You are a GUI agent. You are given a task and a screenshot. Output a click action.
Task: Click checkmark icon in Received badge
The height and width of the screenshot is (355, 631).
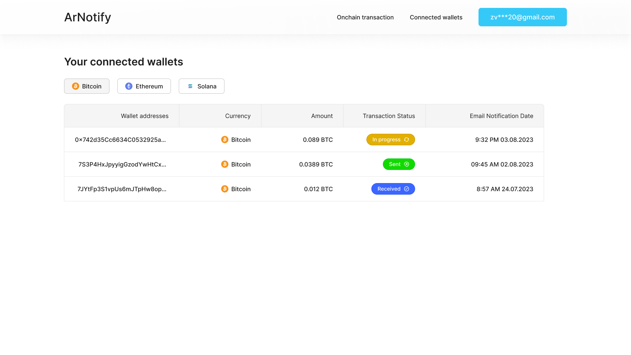coord(407,189)
